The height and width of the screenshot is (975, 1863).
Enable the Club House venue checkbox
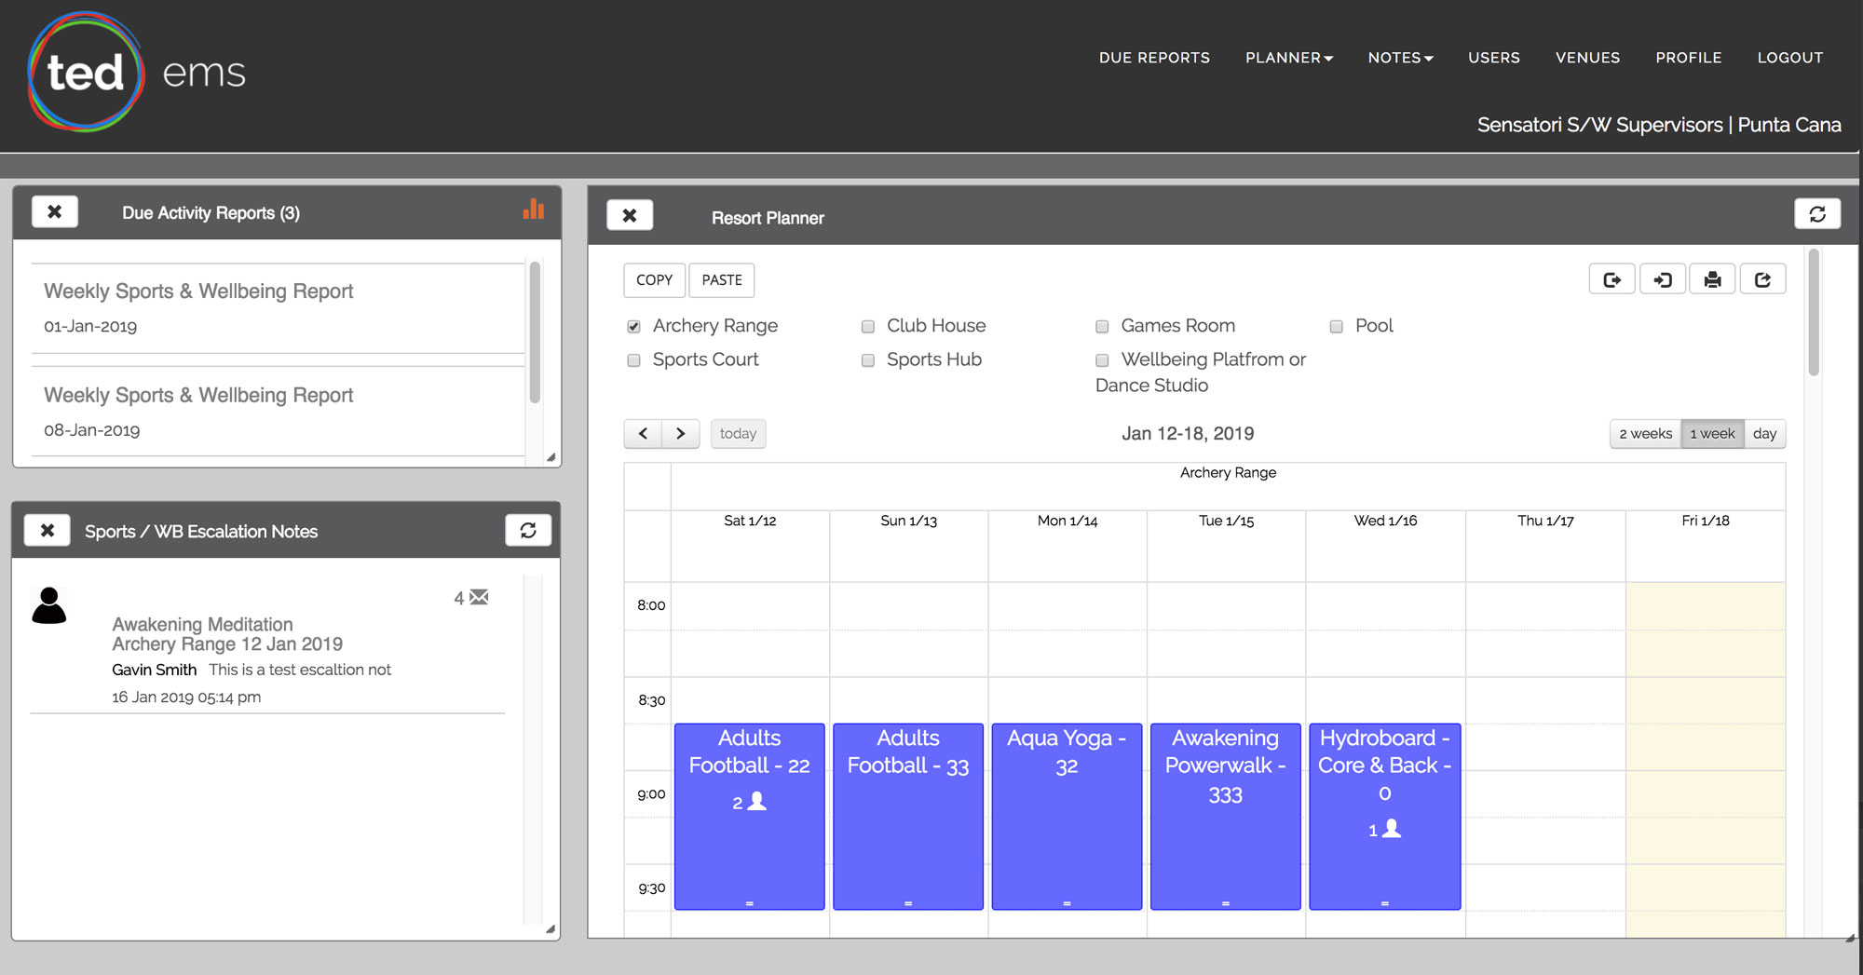point(868,327)
